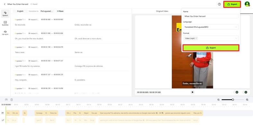
Task: Click start timestamp 00:00:01.006
Action: pyautogui.click(x=46, y=34)
